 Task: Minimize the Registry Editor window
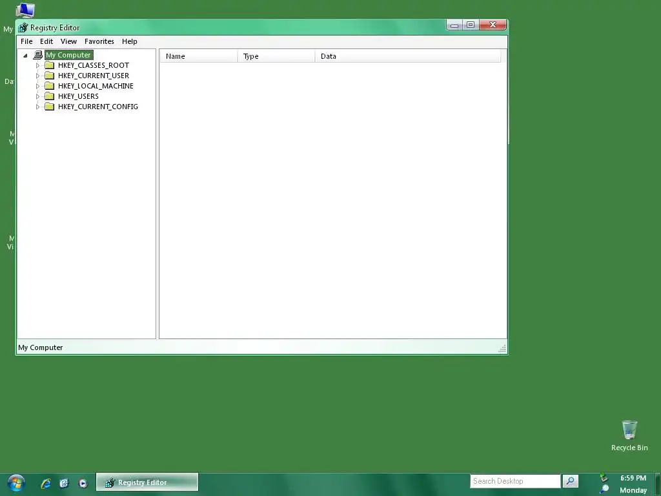click(454, 25)
